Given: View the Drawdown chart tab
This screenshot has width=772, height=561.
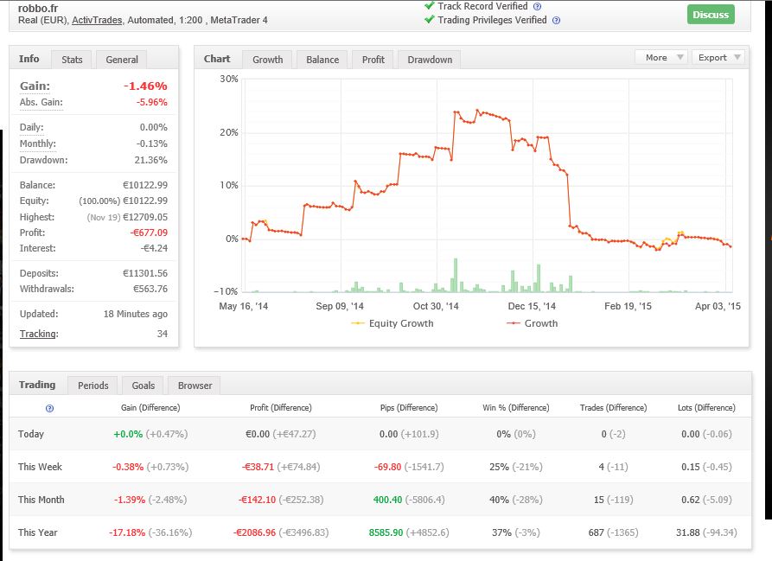Looking at the screenshot, I should (x=430, y=60).
